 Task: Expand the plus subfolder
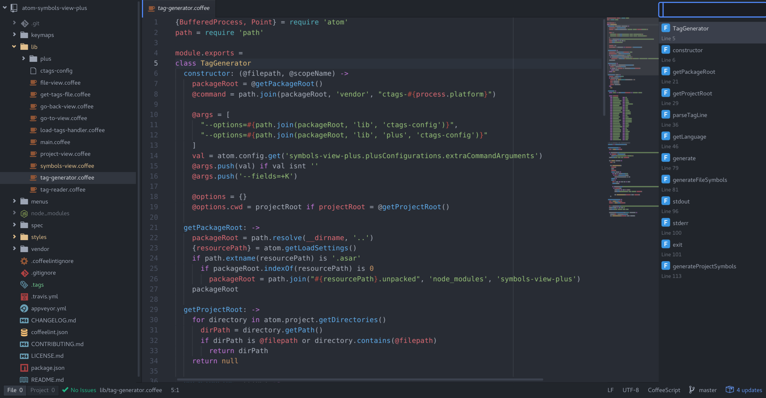(23, 59)
